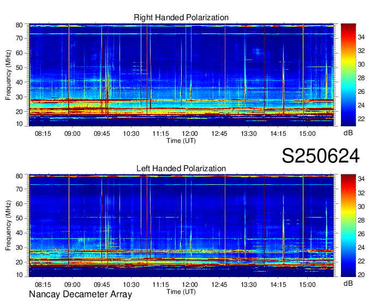This screenshot has height=301, width=371.
Task: Click the Left Handed Polarization spectrogram image
Action: tap(181, 226)
